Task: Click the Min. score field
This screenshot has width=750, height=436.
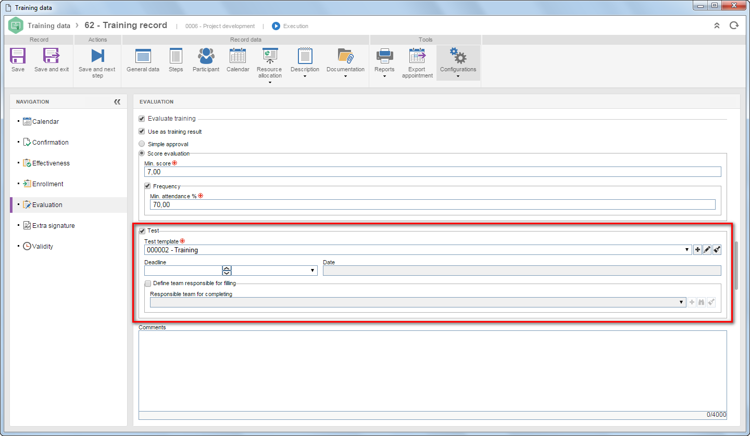Action: pyautogui.click(x=432, y=172)
